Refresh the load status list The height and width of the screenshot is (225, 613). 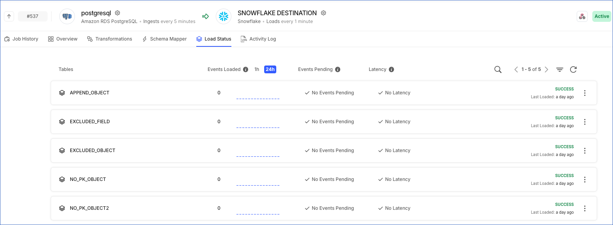(573, 69)
